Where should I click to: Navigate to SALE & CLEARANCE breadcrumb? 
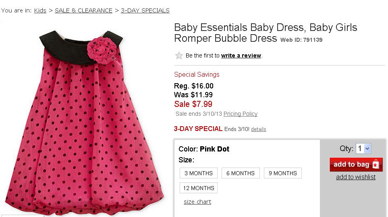(83, 10)
